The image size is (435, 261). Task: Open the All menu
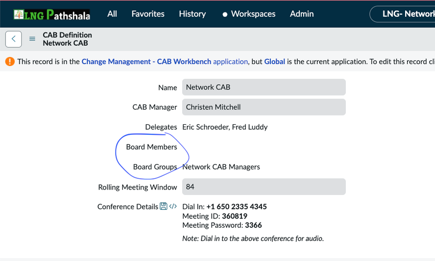(112, 14)
